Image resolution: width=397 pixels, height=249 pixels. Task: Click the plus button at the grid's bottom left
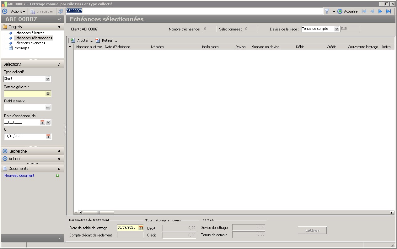(x=76, y=213)
